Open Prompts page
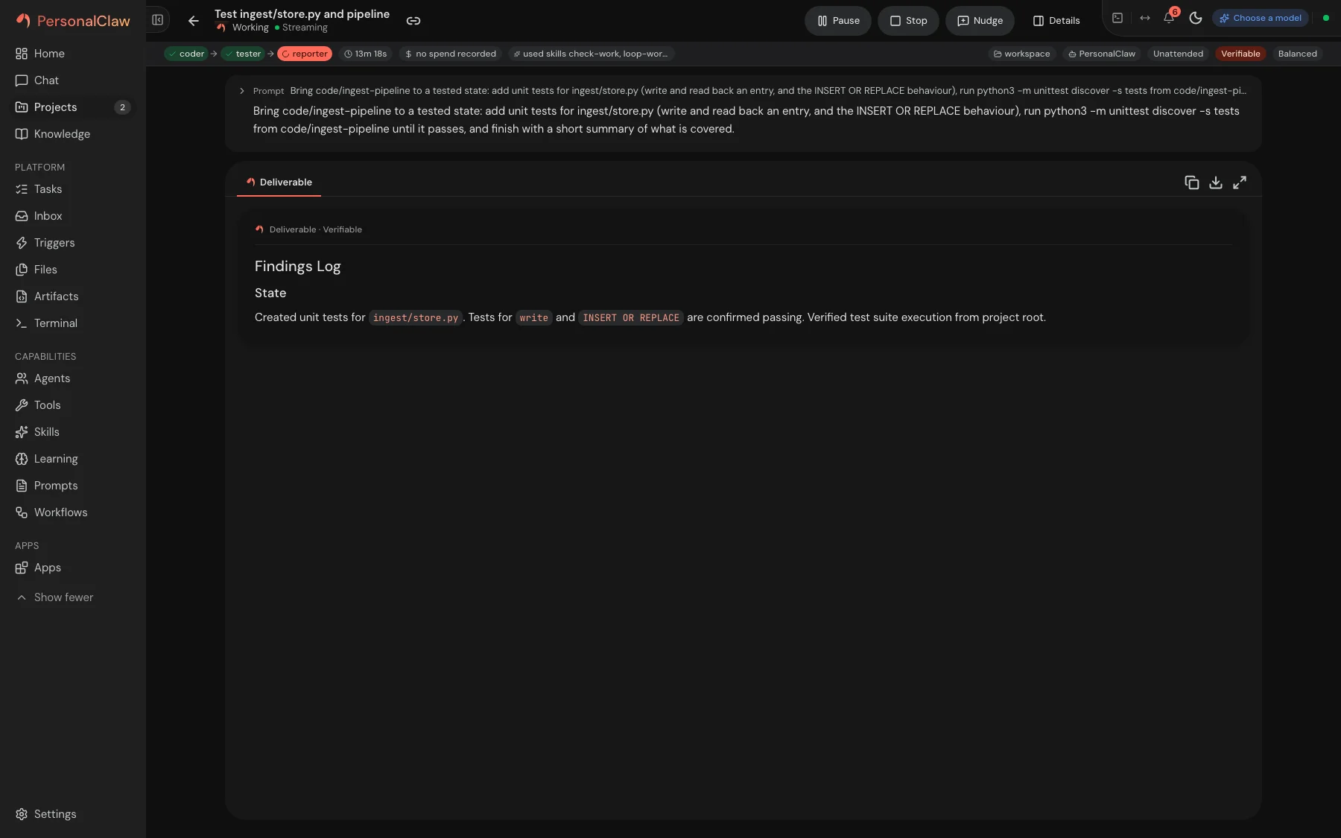 (73, 486)
